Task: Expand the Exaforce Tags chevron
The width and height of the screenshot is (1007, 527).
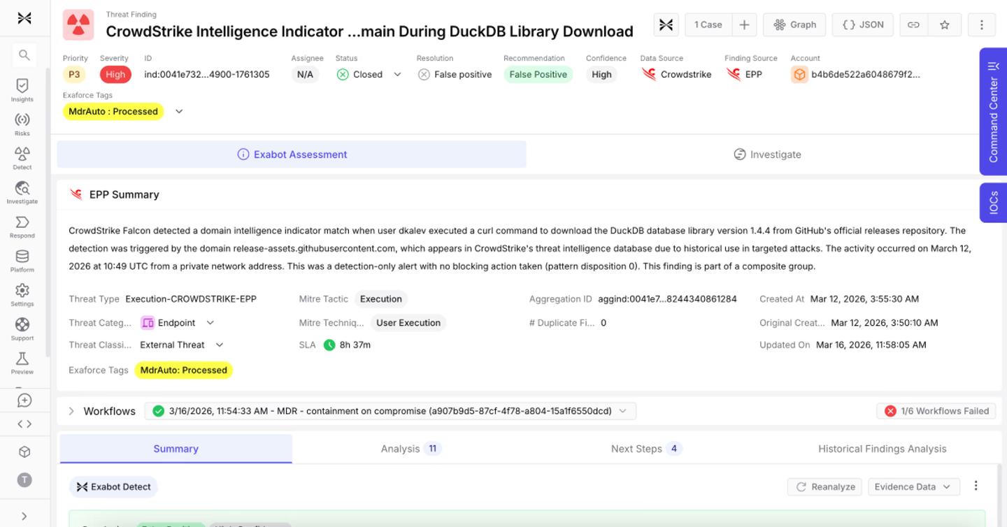Action: [179, 111]
